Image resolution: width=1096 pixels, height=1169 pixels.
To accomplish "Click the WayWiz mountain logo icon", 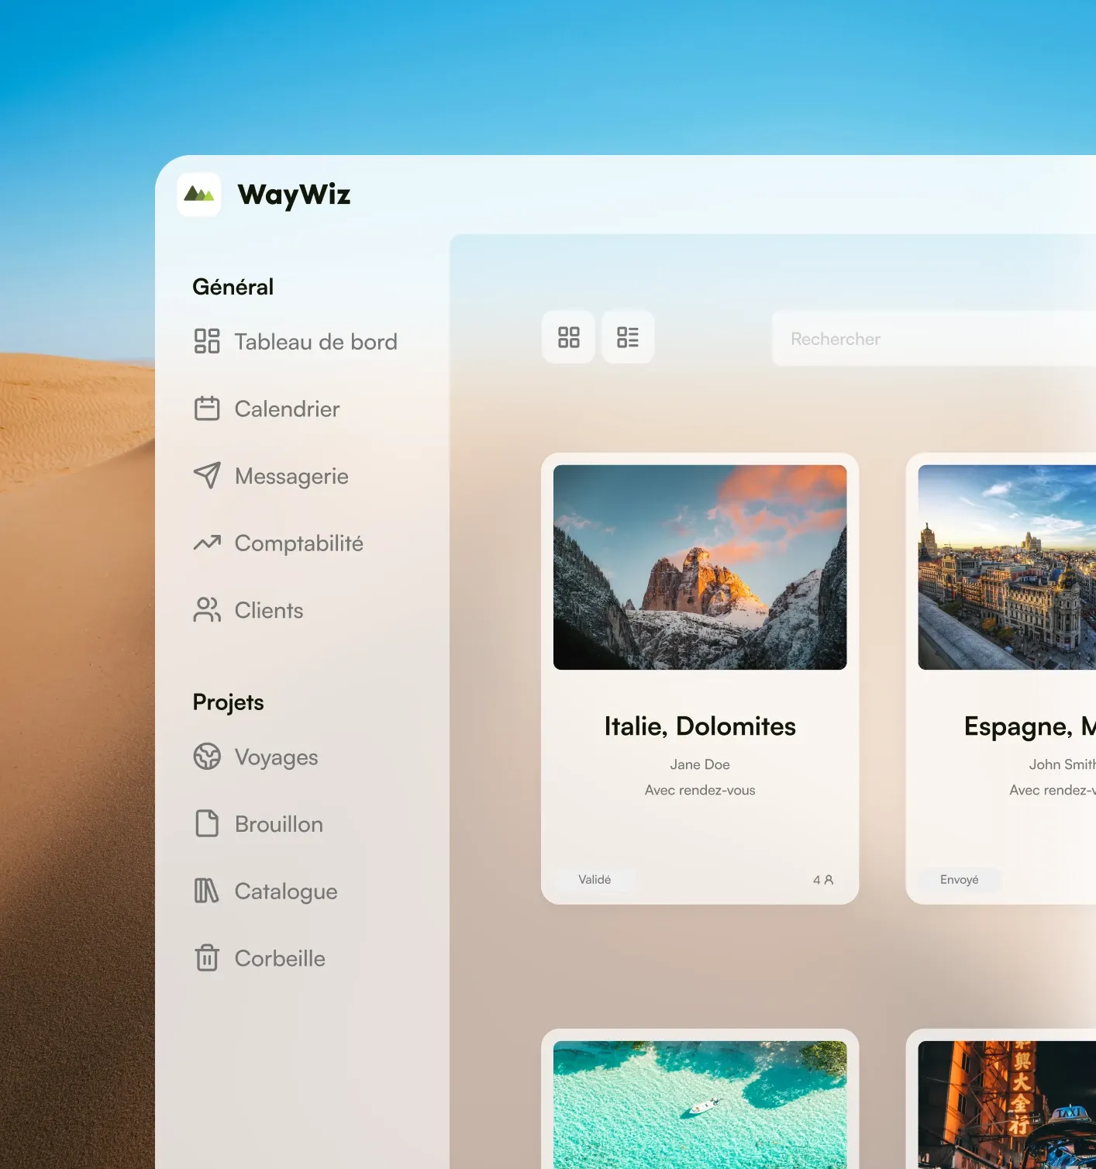I will click(199, 194).
